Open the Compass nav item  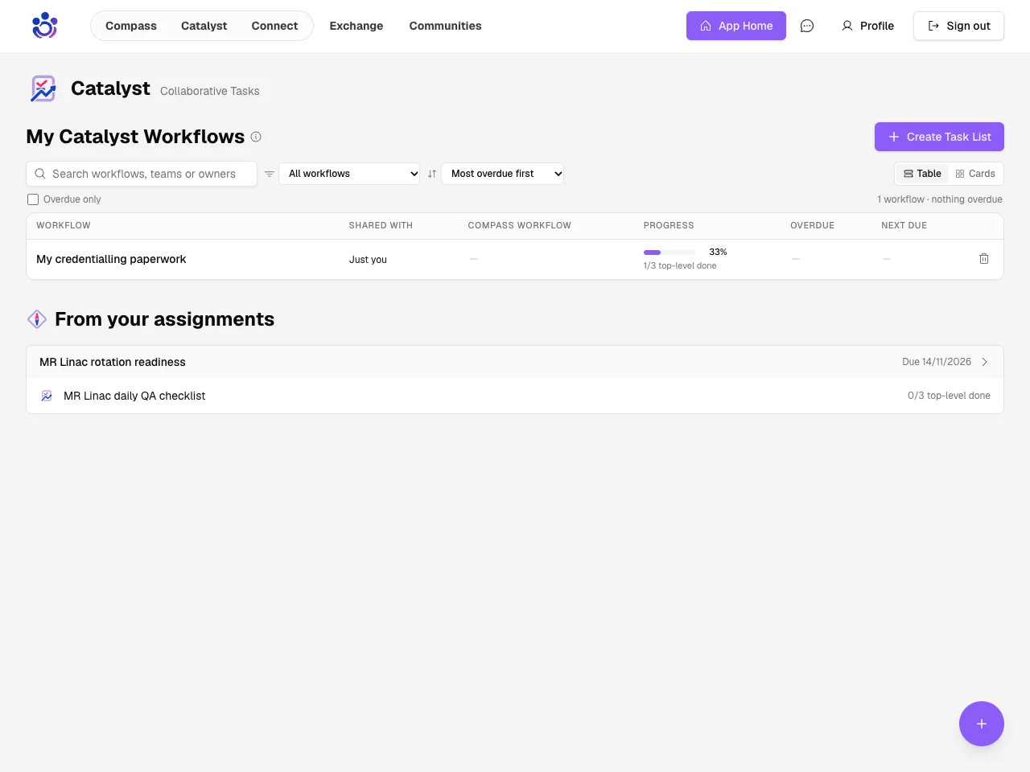coord(131,26)
